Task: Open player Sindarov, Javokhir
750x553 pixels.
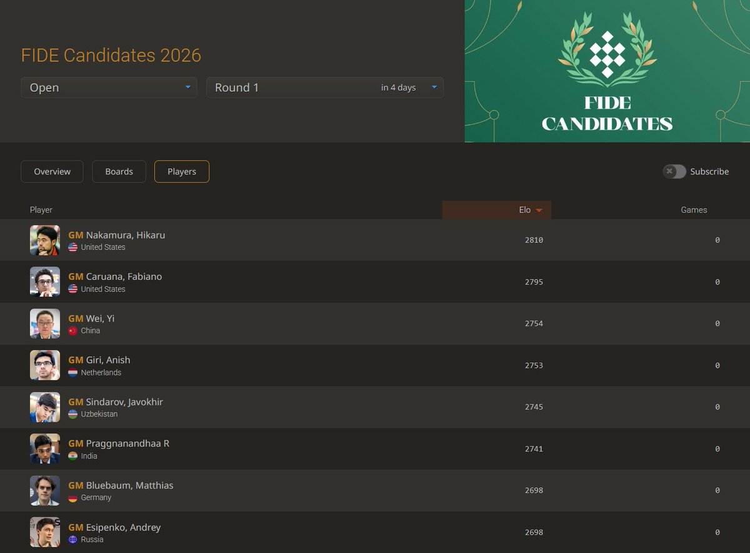Action: click(116, 402)
